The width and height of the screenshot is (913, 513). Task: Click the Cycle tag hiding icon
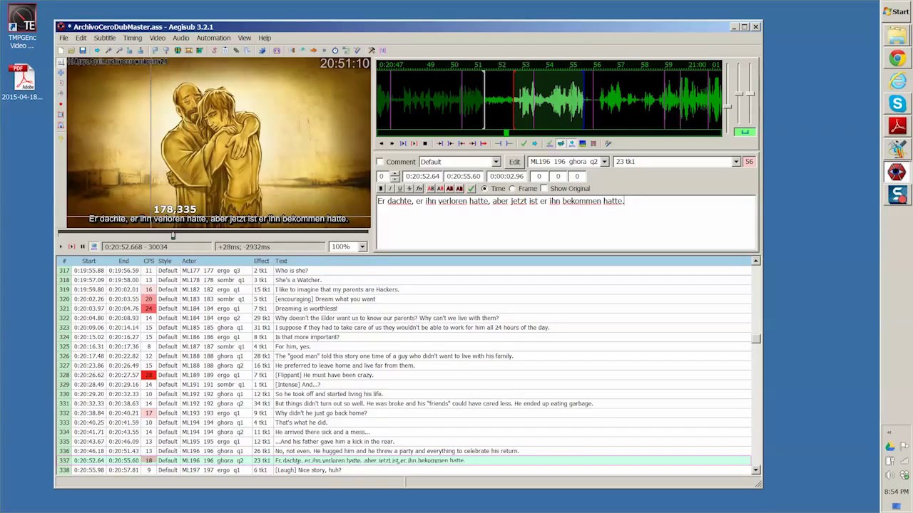[x=382, y=50]
